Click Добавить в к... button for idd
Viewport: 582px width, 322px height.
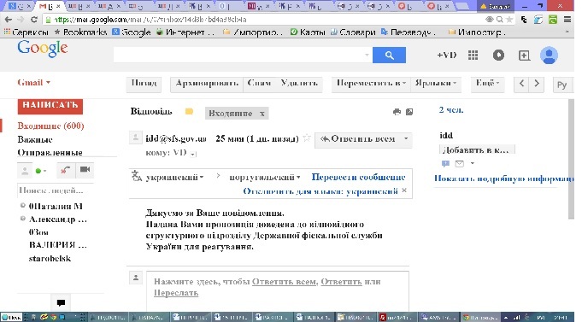pyautogui.click(x=477, y=149)
